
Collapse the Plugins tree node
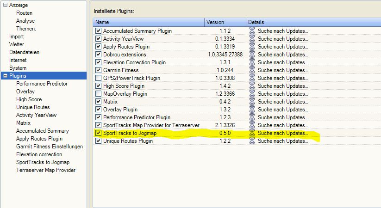[5, 76]
